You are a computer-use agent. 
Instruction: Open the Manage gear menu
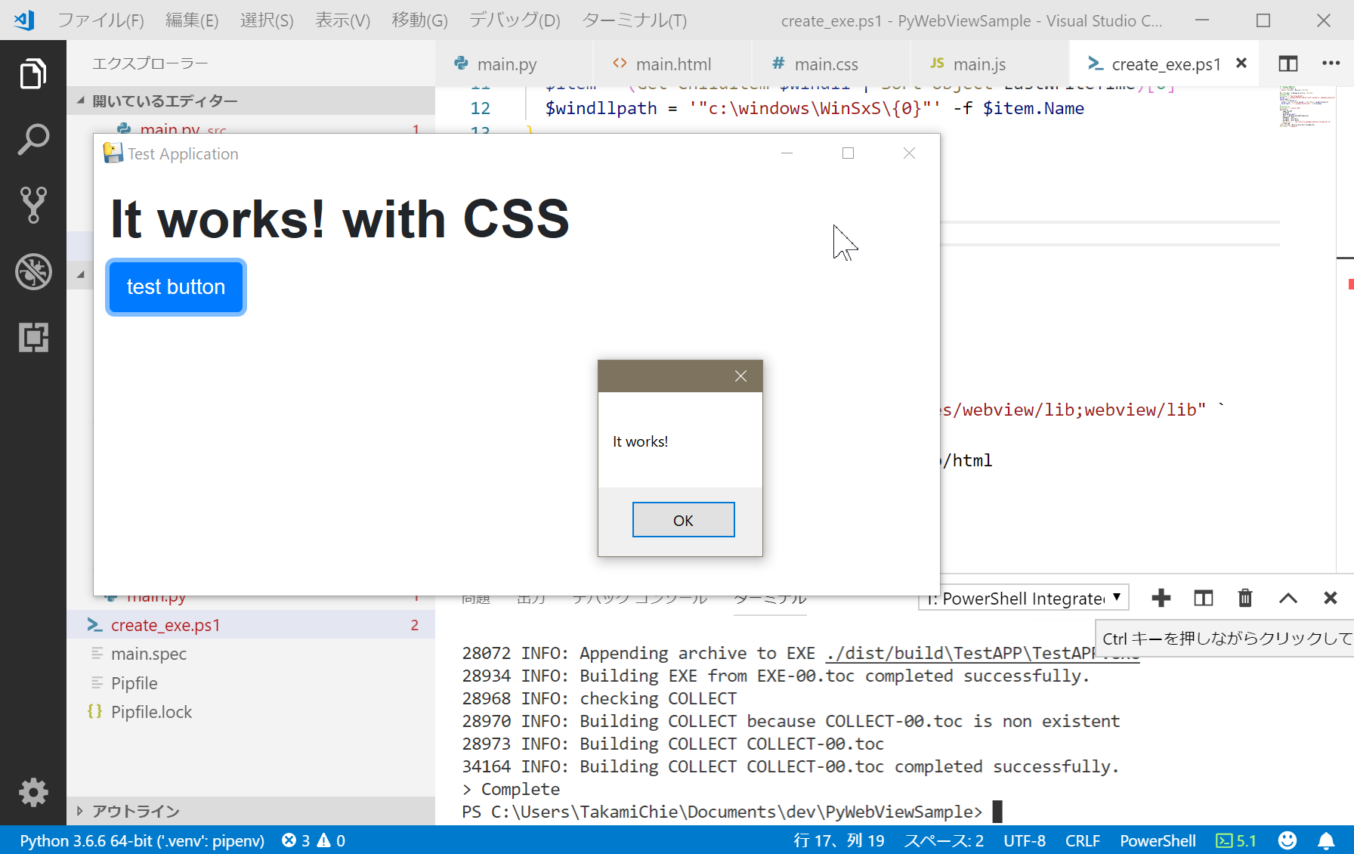pyautogui.click(x=32, y=793)
